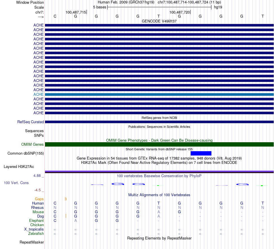Image resolution: width=274 pixels, height=249 pixels.
Task: Click the Dog species label
Action: point(40,216)
